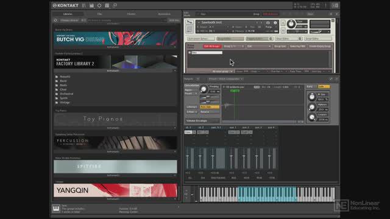This screenshot has height=219, width=390.
Task: Open the workspace layout icon in header
Action: tap(107, 5)
